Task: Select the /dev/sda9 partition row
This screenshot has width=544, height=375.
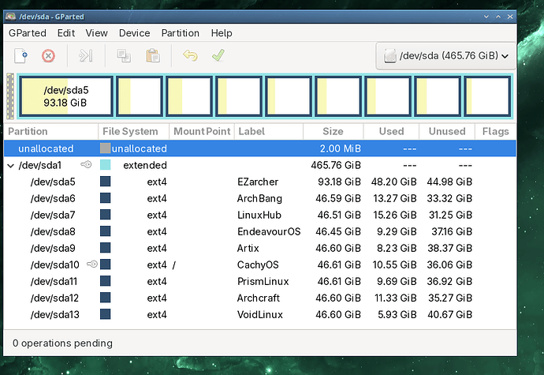Action: point(260,248)
